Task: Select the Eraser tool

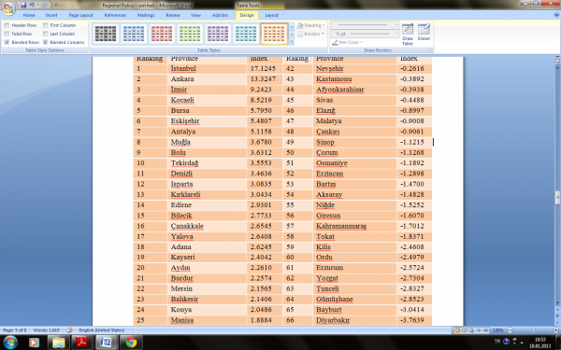Action: coord(424,32)
